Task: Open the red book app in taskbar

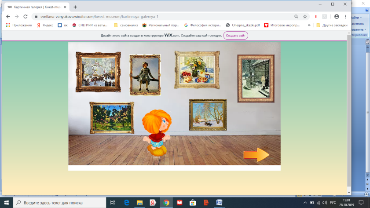Action: [x=180, y=203]
